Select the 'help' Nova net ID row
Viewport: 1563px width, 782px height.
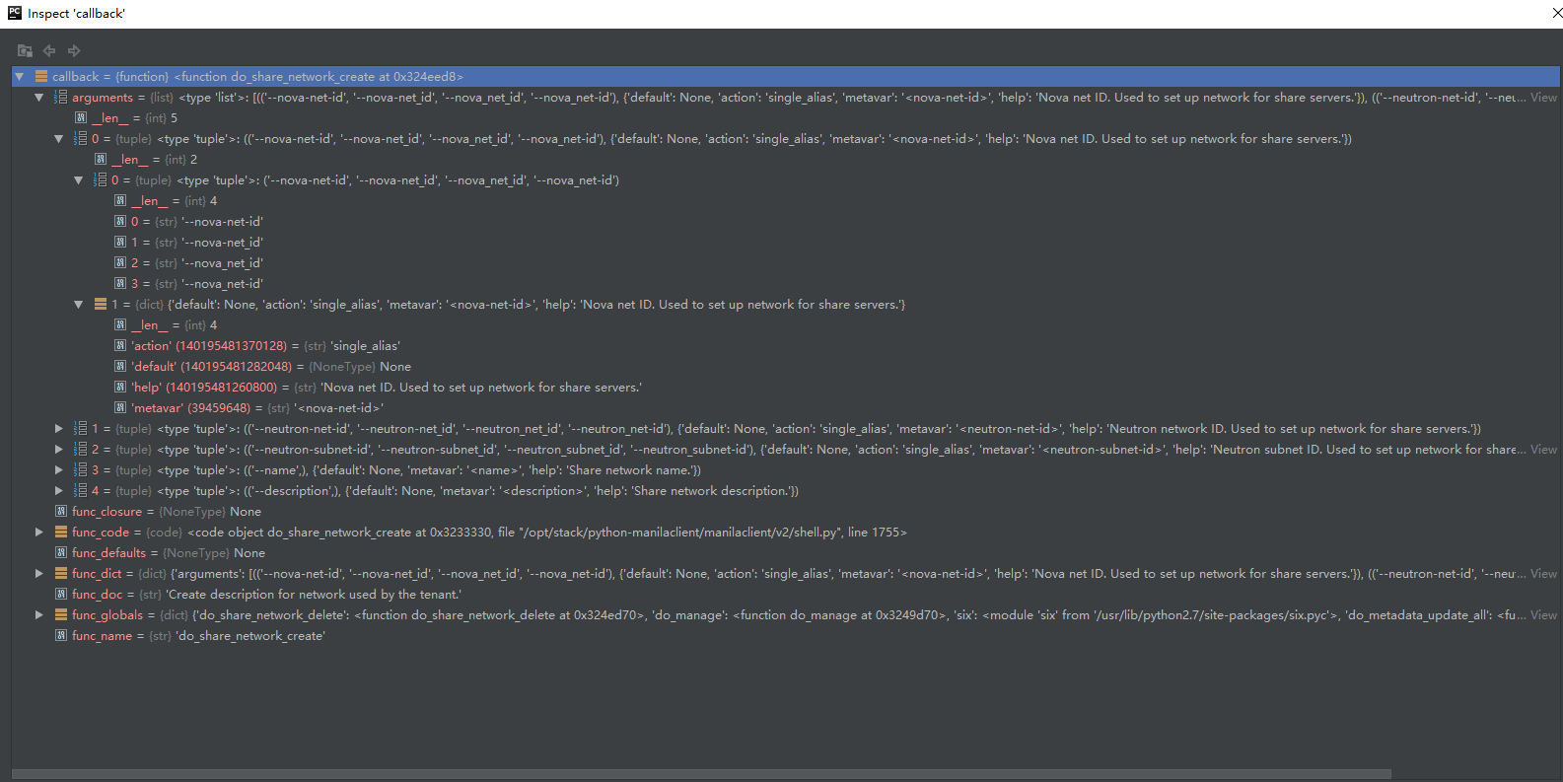pos(786,387)
